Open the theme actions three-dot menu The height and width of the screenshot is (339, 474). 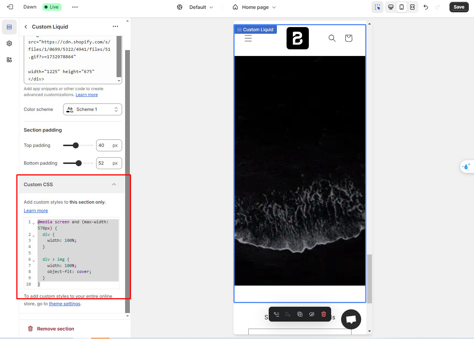(75, 7)
